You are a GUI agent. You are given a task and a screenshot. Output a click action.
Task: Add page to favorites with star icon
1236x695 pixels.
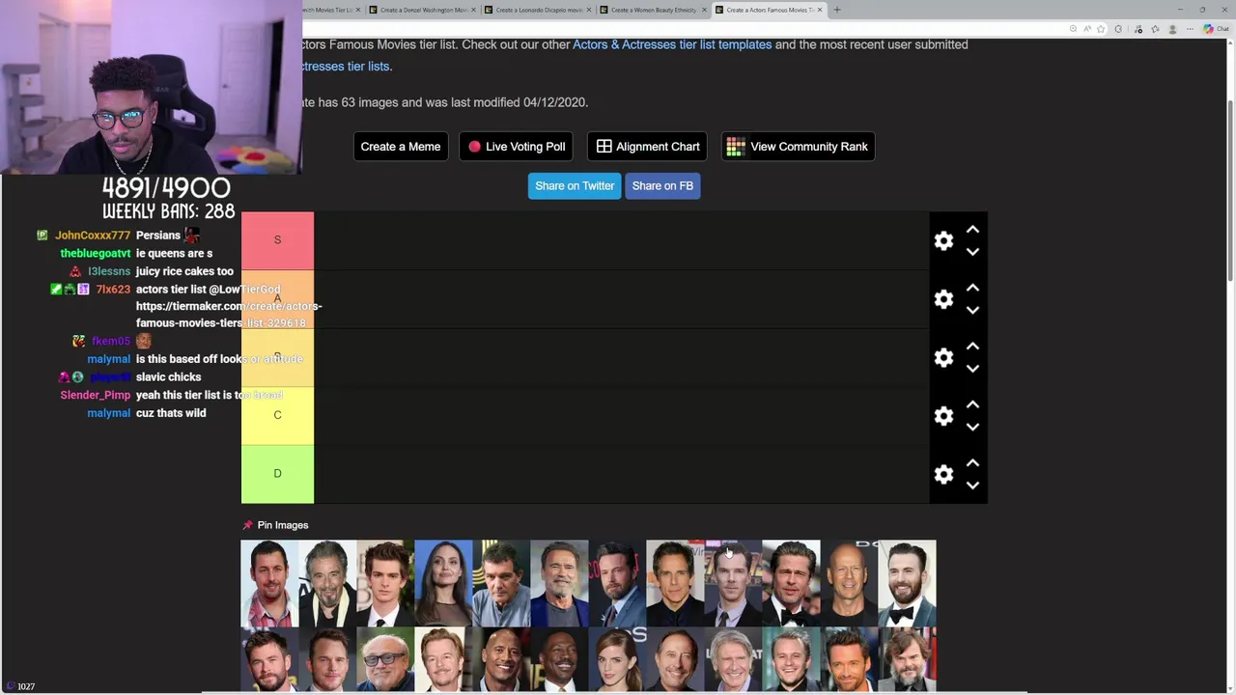coord(1101,29)
